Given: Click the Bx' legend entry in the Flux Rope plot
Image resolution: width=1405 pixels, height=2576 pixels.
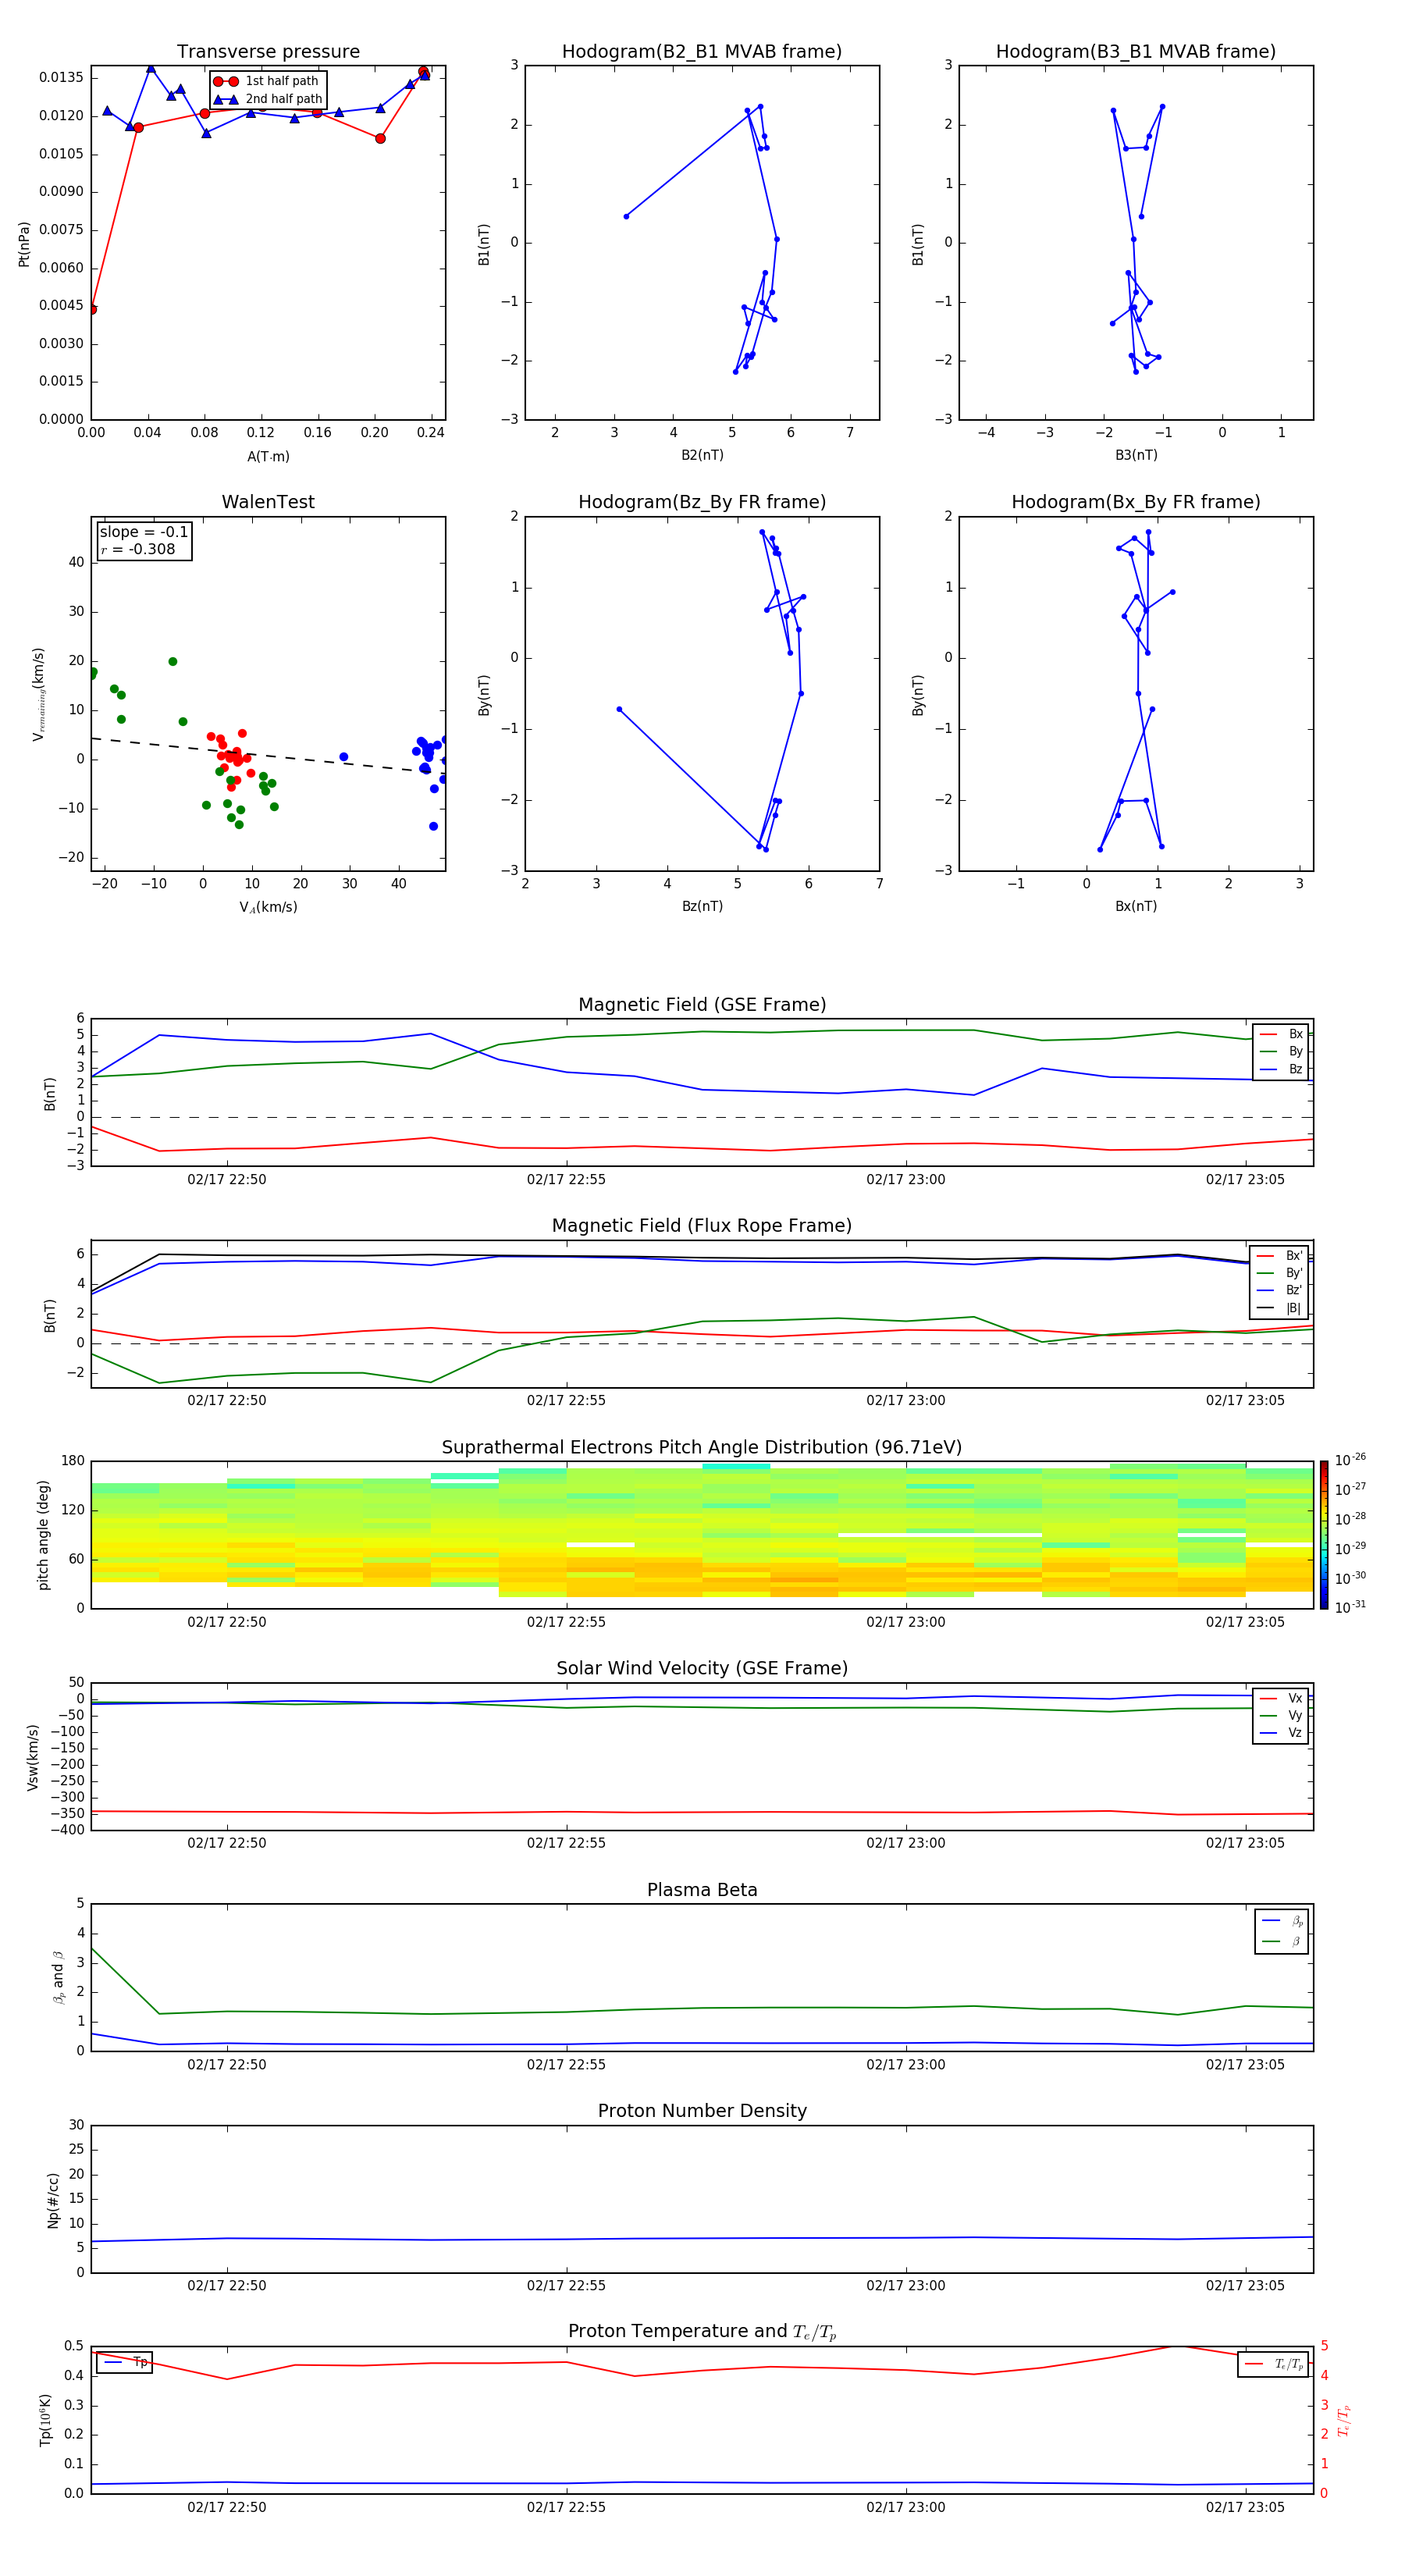Looking at the screenshot, I should pos(1280,1256).
